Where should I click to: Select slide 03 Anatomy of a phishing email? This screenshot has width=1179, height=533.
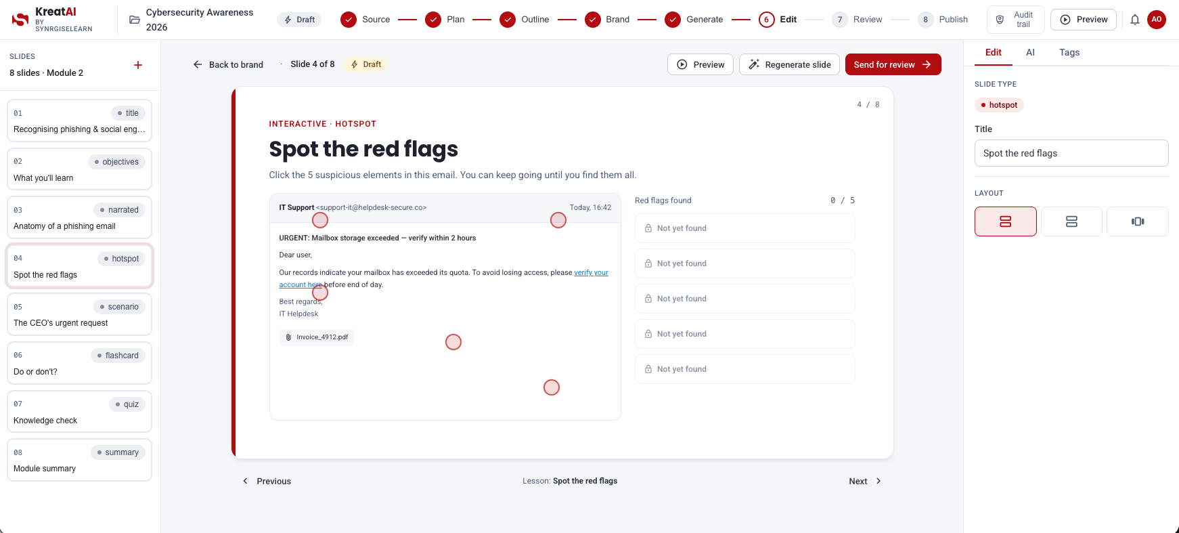[79, 217]
